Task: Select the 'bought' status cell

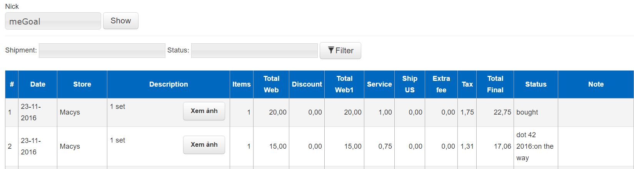Action: pos(527,112)
